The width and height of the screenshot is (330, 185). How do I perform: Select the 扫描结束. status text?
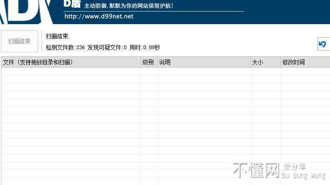tap(58, 36)
